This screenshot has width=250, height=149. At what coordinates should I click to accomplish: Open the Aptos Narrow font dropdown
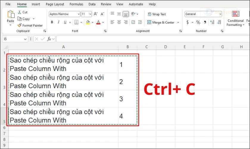tap(79, 14)
